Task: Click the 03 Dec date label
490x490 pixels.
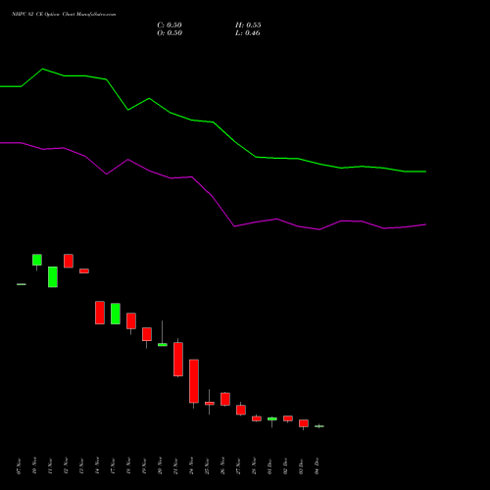Action: 301,466
